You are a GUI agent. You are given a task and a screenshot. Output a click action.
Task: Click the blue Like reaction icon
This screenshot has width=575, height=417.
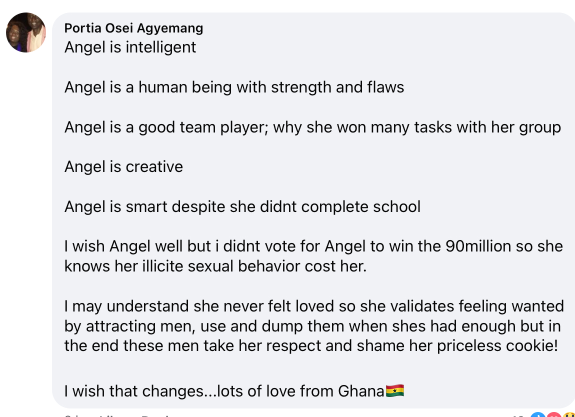[538, 414]
